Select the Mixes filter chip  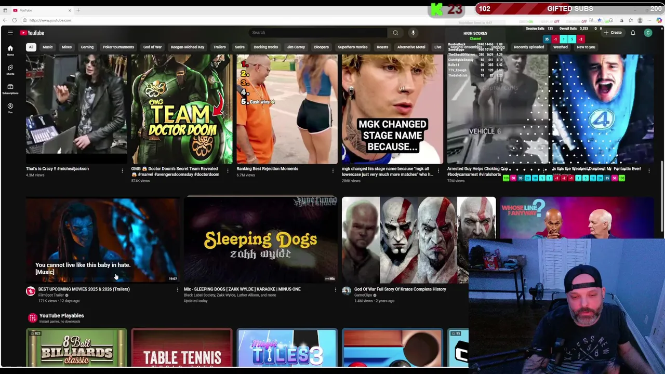click(66, 47)
